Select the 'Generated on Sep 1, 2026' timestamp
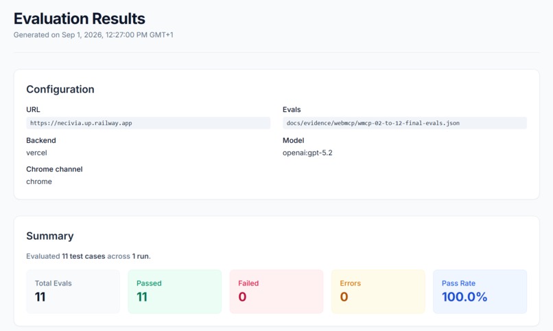Viewport: 553px width, 331px height. [x=93, y=35]
